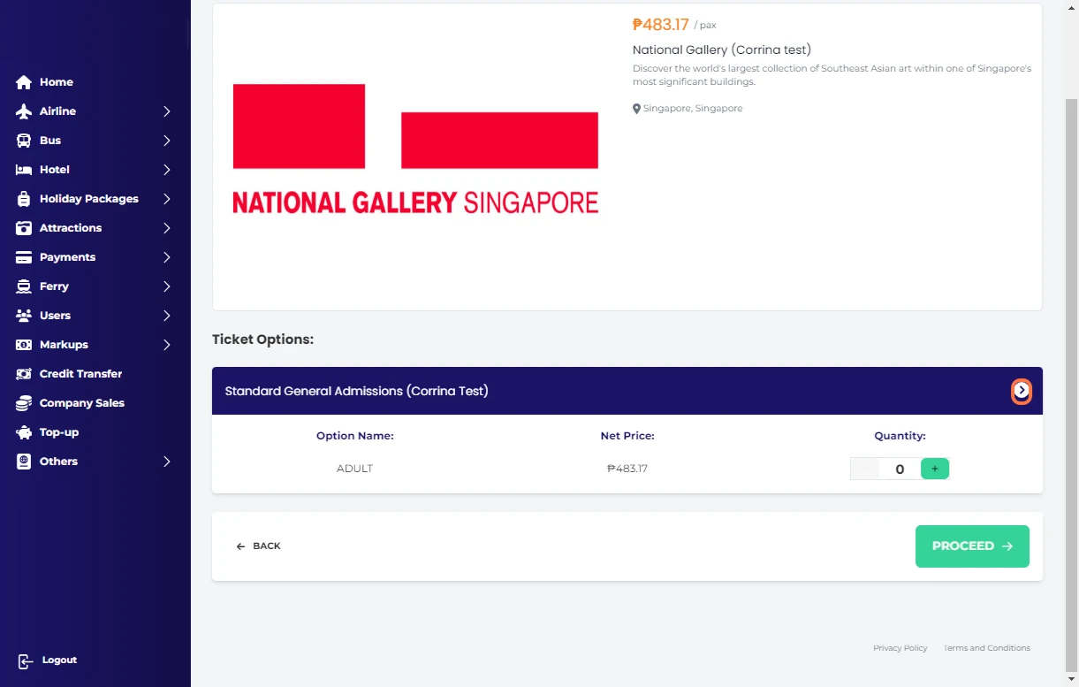
Task: Open the Privacy Policy link
Action: click(900, 648)
